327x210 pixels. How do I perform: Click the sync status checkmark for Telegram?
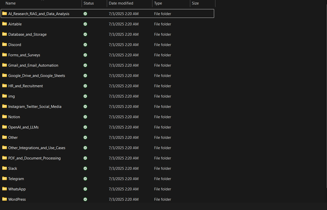click(85, 179)
